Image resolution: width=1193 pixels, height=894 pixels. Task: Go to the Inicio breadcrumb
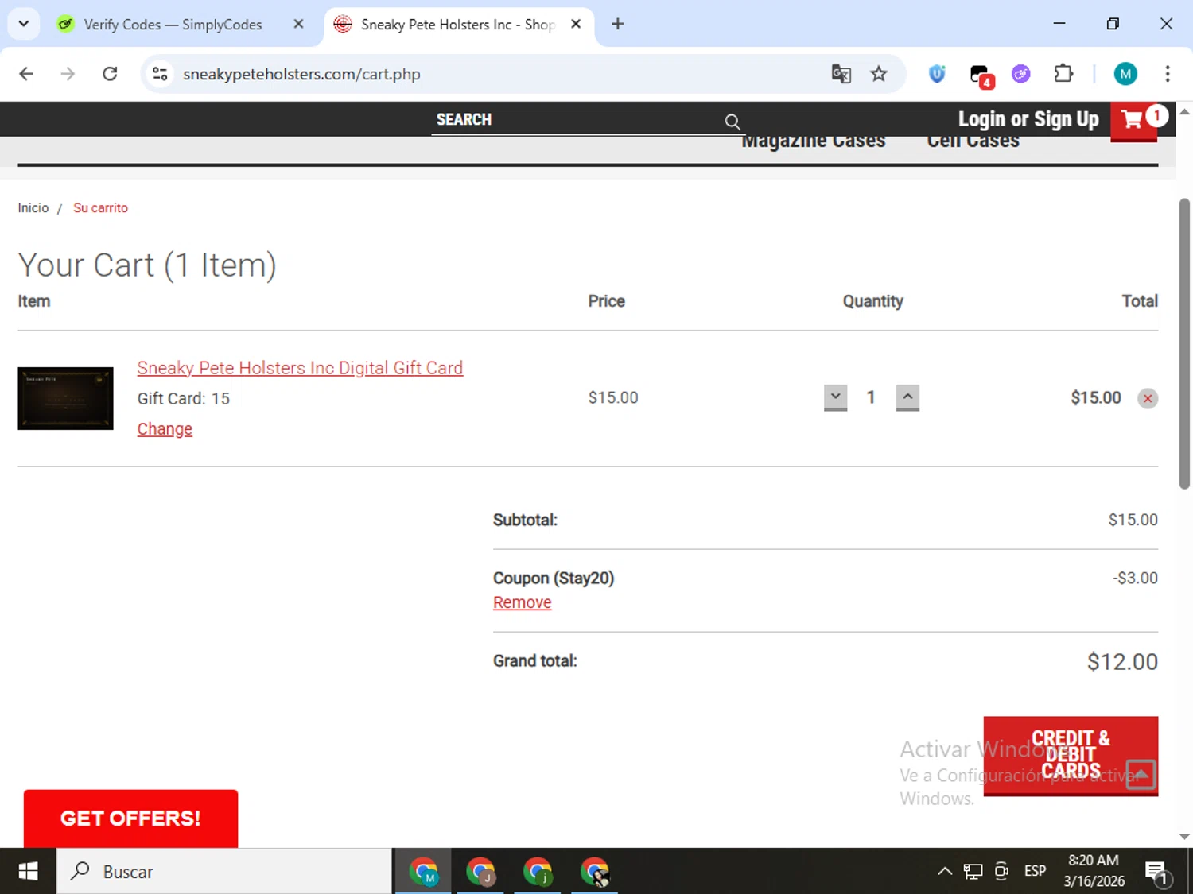point(33,208)
